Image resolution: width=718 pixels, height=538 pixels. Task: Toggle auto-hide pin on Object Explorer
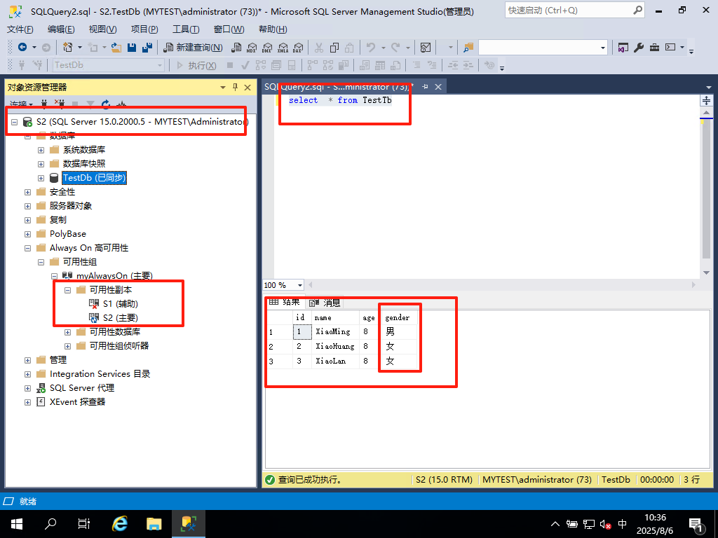(x=235, y=87)
